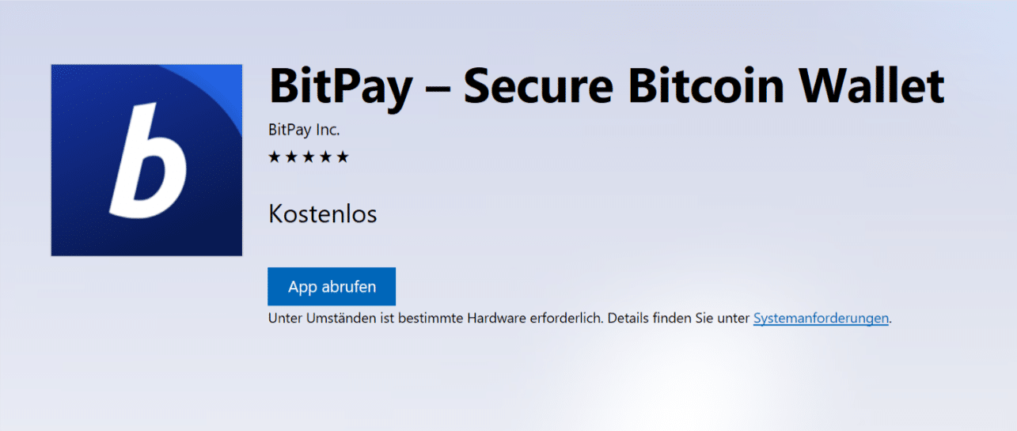Click the BitPay Inc. publisher name
1017x431 pixels.
click(x=304, y=130)
